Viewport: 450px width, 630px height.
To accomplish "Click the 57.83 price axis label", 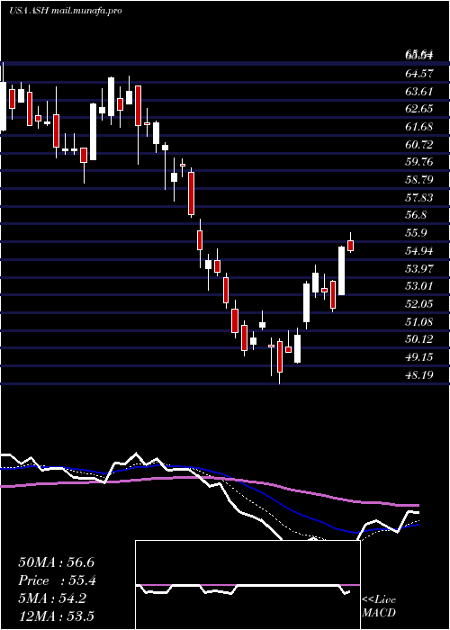I will pos(419,197).
